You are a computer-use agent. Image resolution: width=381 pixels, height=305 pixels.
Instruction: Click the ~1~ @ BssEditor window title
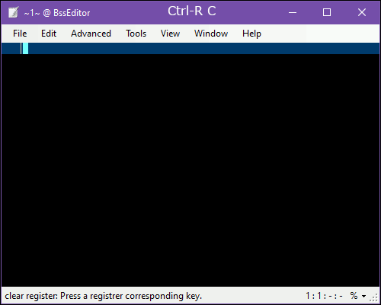57,13
